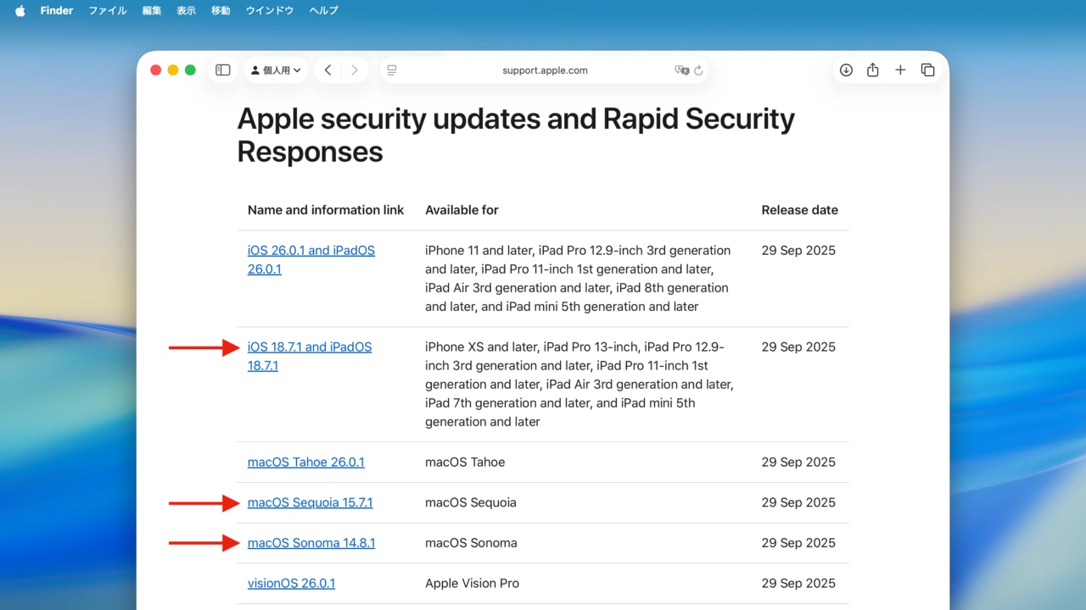Click the visionOS 26.0.1 link
Image resolution: width=1086 pixels, height=610 pixels.
tap(291, 584)
